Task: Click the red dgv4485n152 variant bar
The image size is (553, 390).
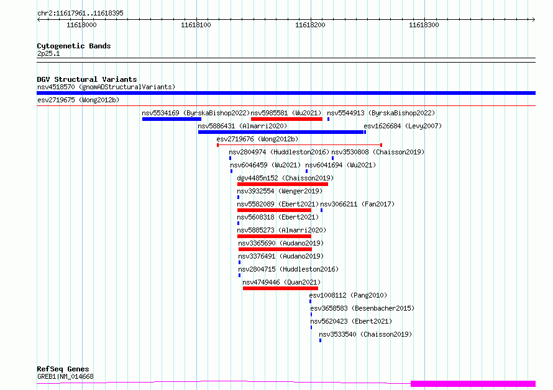Action: [283, 184]
